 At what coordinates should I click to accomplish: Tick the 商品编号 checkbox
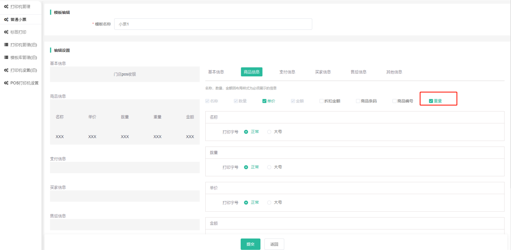[x=394, y=101]
